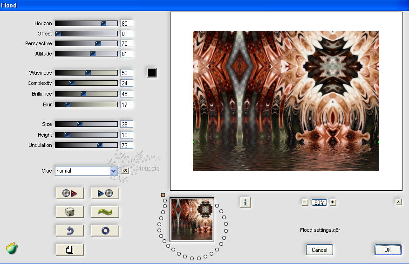Click the Perspective value field

(127, 43)
